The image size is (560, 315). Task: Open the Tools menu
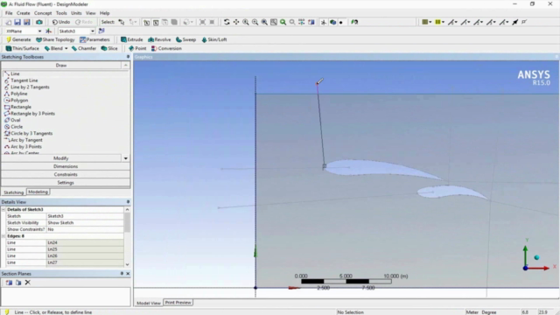(61, 13)
